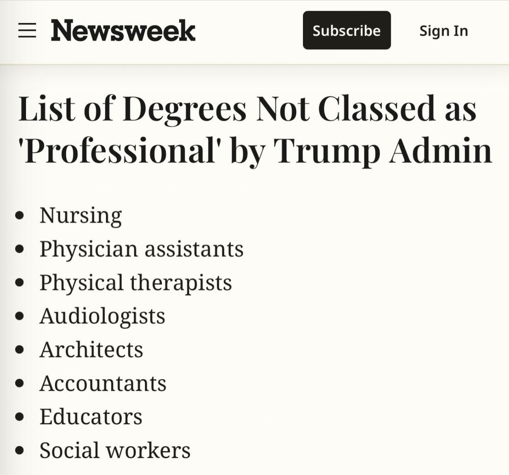Click the bullet beside Nursing
This screenshot has height=475, width=509.
coord(20,215)
